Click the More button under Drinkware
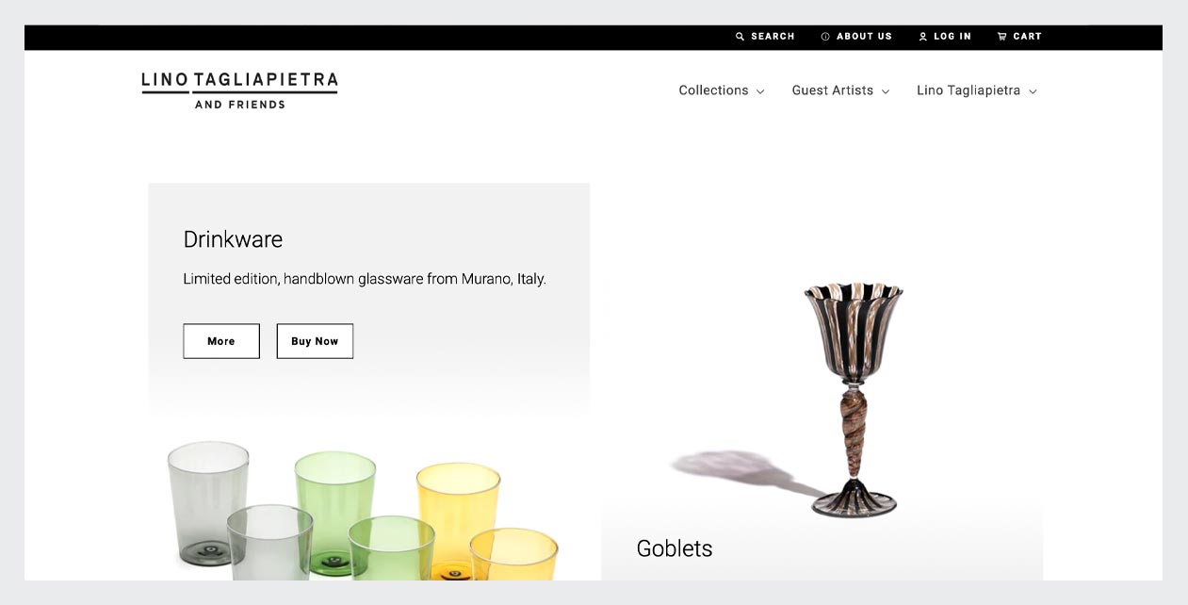1188x605 pixels. [221, 341]
